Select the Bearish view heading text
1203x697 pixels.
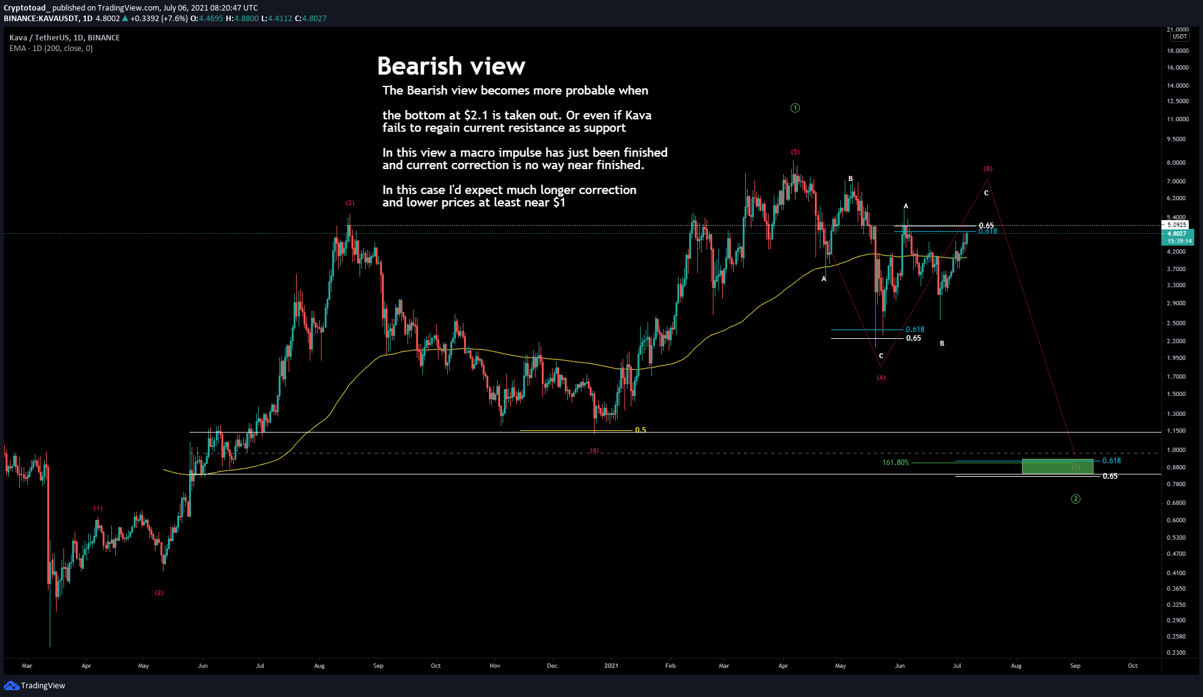pyautogui.click(x=451, y=66)
